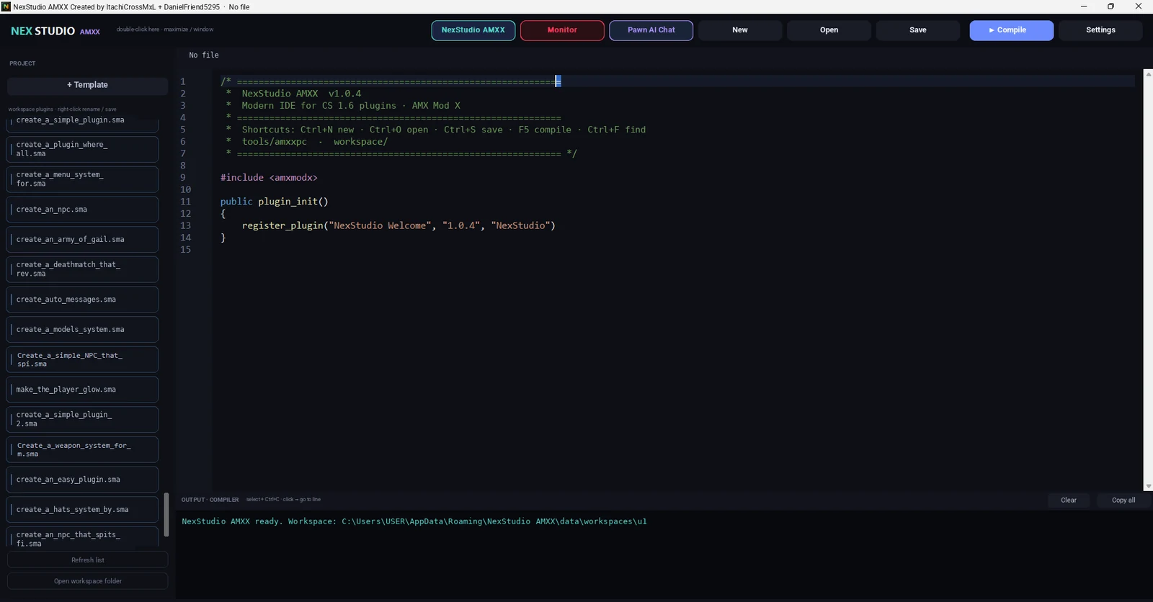Open create_a_plugin_where_all.sma file
1153x602 pixels.
pos(82,149)
